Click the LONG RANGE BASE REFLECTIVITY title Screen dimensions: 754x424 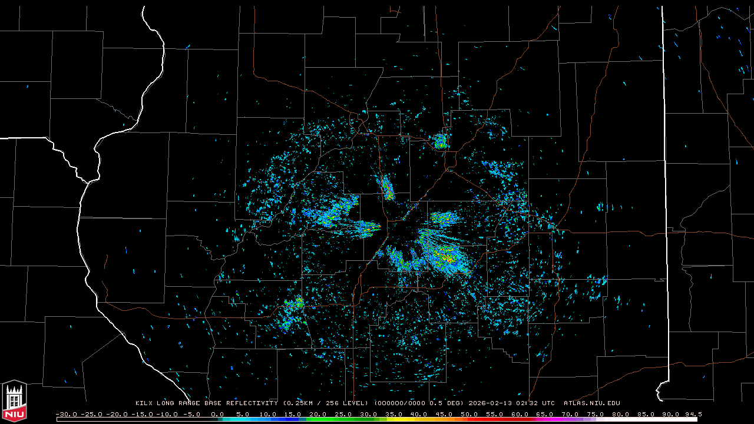coord(217,403)
